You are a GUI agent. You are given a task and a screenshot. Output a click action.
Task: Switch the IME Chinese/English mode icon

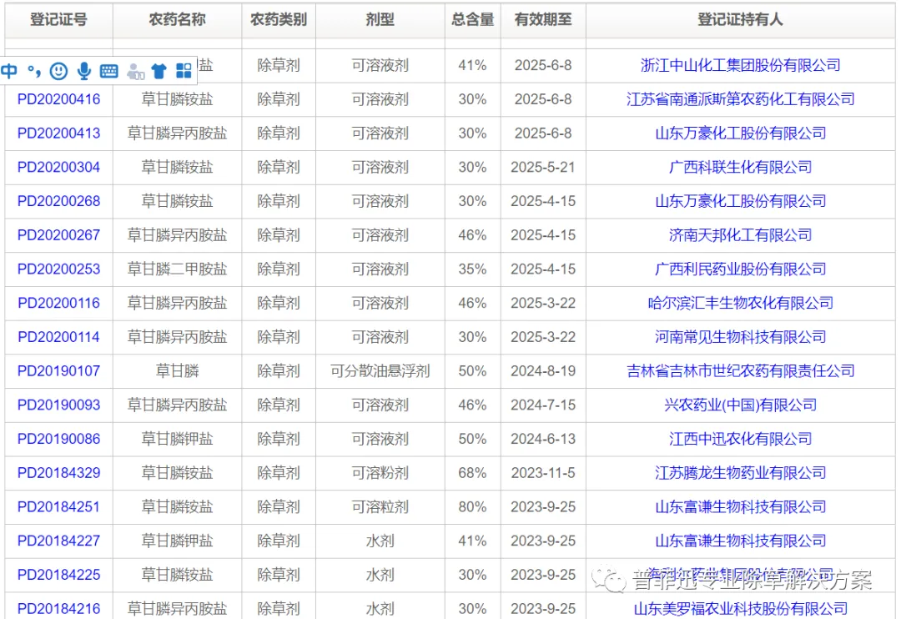(x=9, y=71)
